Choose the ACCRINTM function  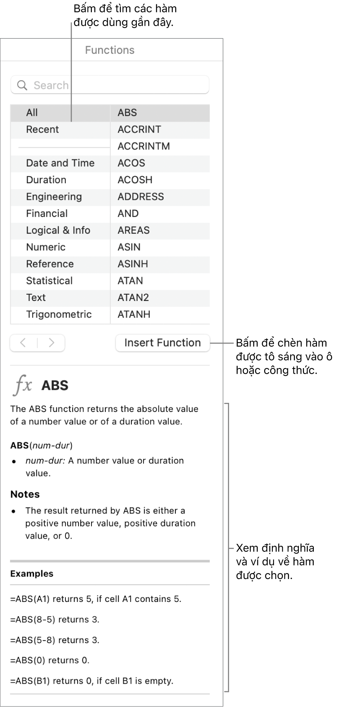[x=144, y=146]
